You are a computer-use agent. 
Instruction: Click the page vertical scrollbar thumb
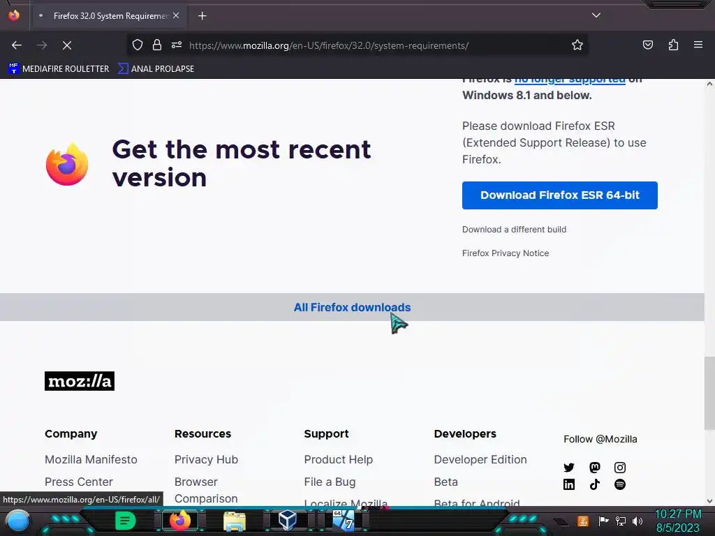point(709,394)
